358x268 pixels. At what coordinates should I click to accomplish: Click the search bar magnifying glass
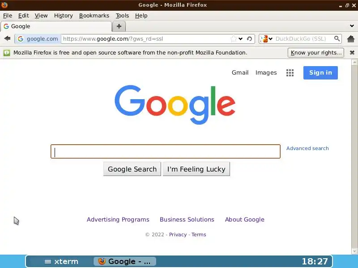coord(337,38)
